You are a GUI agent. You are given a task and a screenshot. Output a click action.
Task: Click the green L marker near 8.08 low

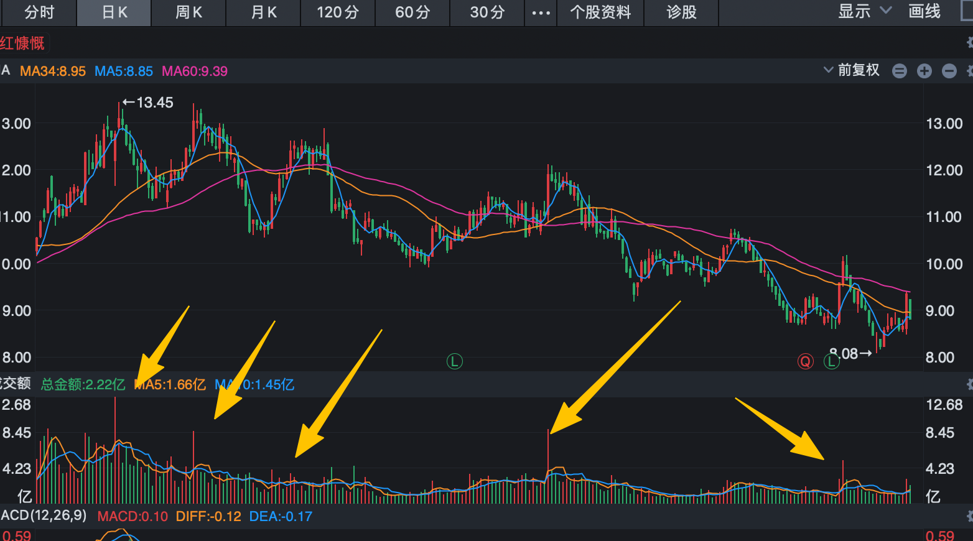(832, 361)
